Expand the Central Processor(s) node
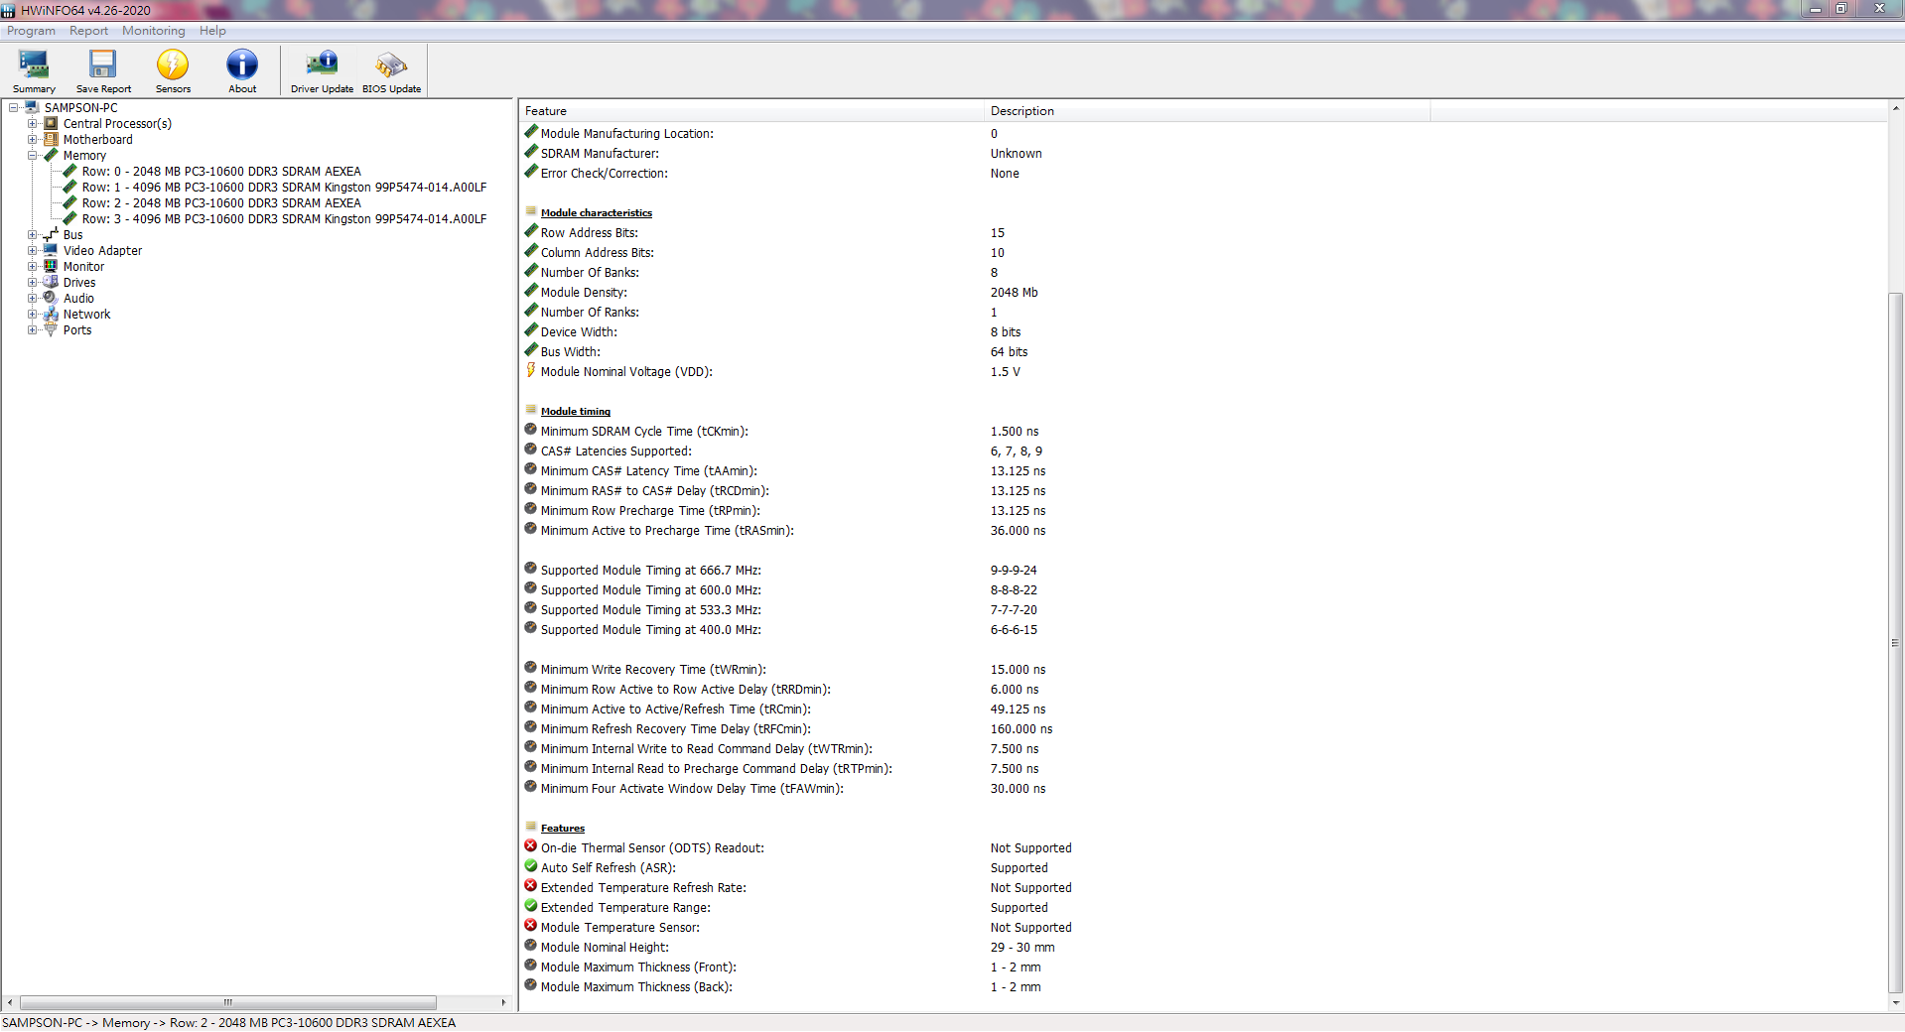 (32, 123)
